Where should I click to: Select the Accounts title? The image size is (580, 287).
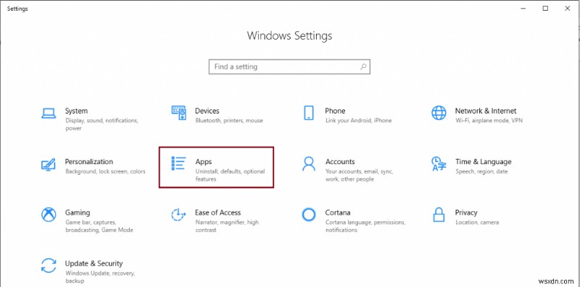(340, 162)
